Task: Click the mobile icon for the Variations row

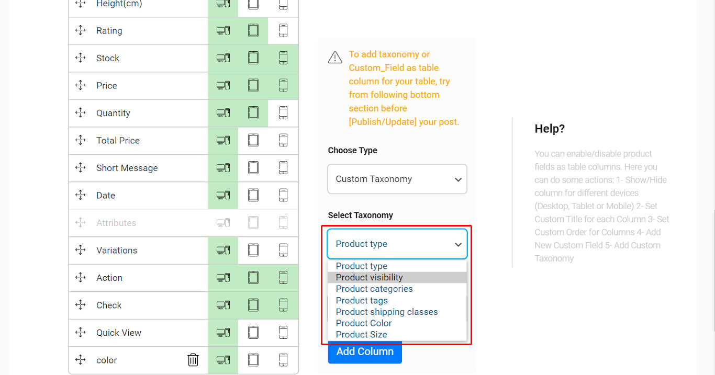Action: click(283, 250)
